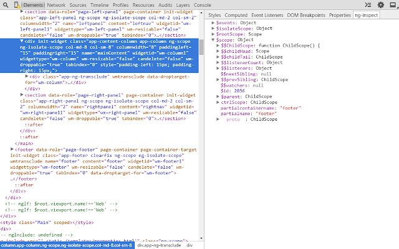The width and height of the screenshot is (399, 249).
Task: Collapse the selected app-content-column div
Action: click(x=22, y=41)
